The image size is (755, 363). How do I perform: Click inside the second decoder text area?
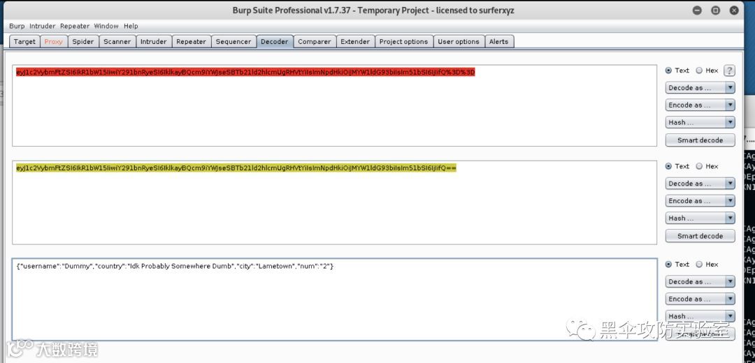click(334, 202)
